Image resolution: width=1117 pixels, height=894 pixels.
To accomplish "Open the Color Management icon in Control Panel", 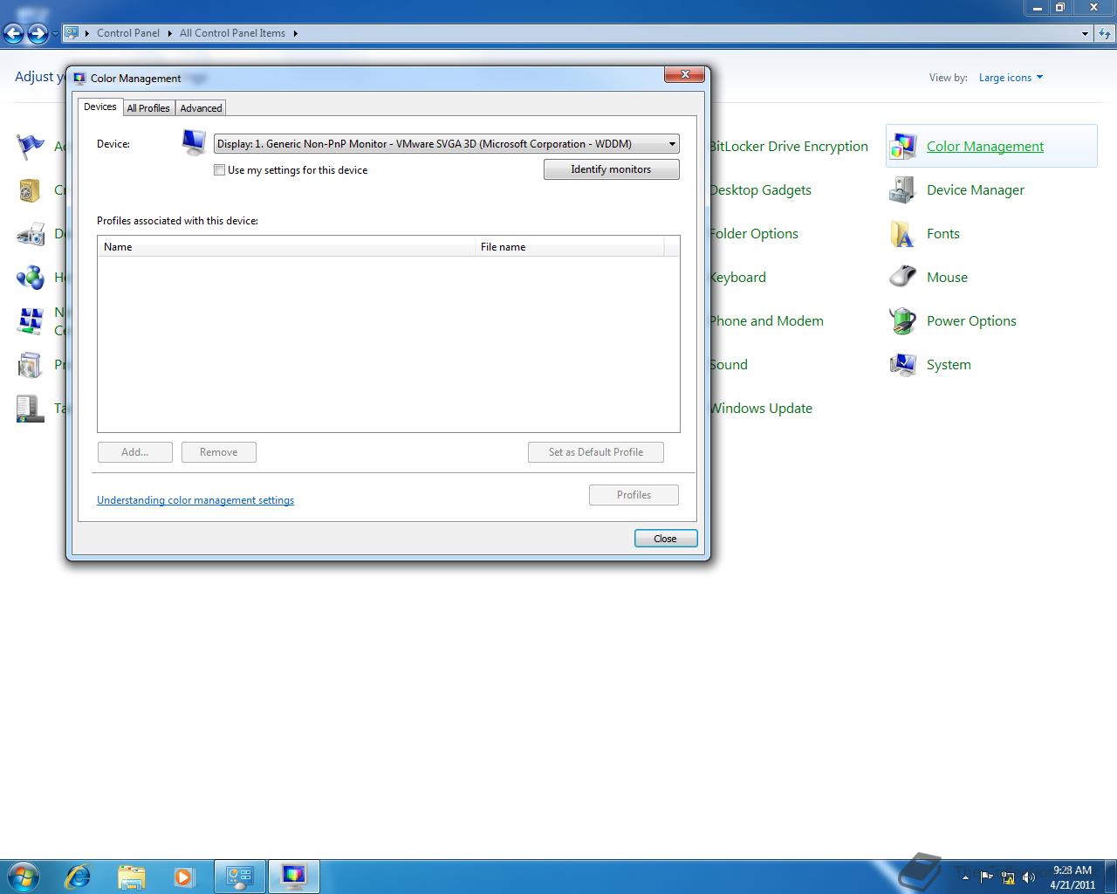I will (x=903, y=146).
